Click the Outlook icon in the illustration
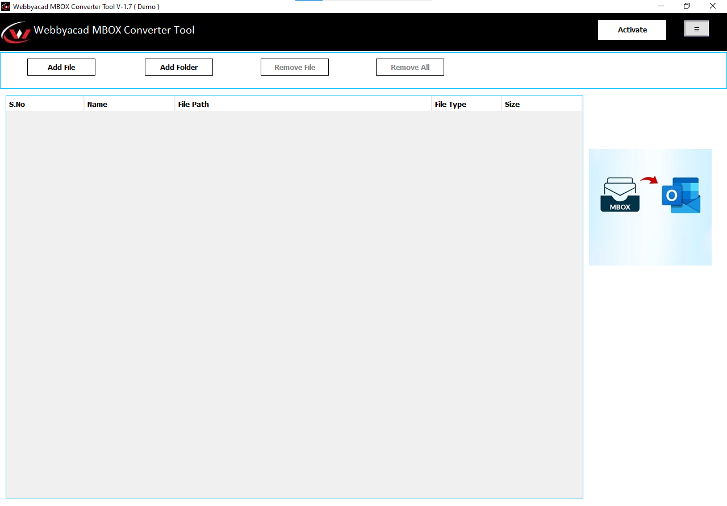Image resolution: width=727 pixels, height=506 pixels. point(680,195)
